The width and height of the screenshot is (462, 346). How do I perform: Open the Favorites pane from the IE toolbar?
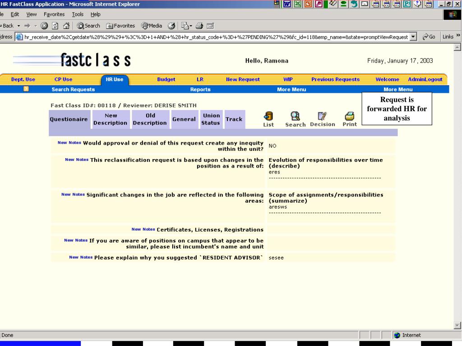pyautogui.click(x=120, y=26)
